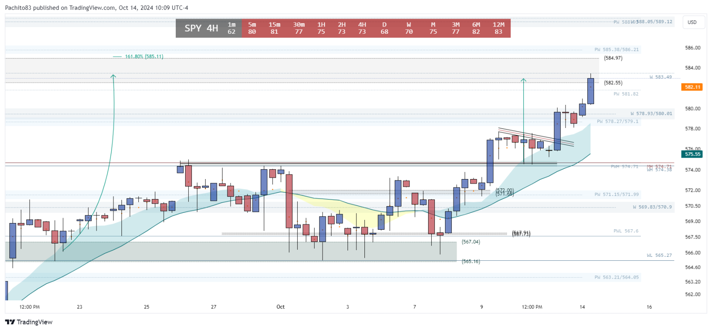Select the 4H 73 timeframe cell

tap(362, 28)
